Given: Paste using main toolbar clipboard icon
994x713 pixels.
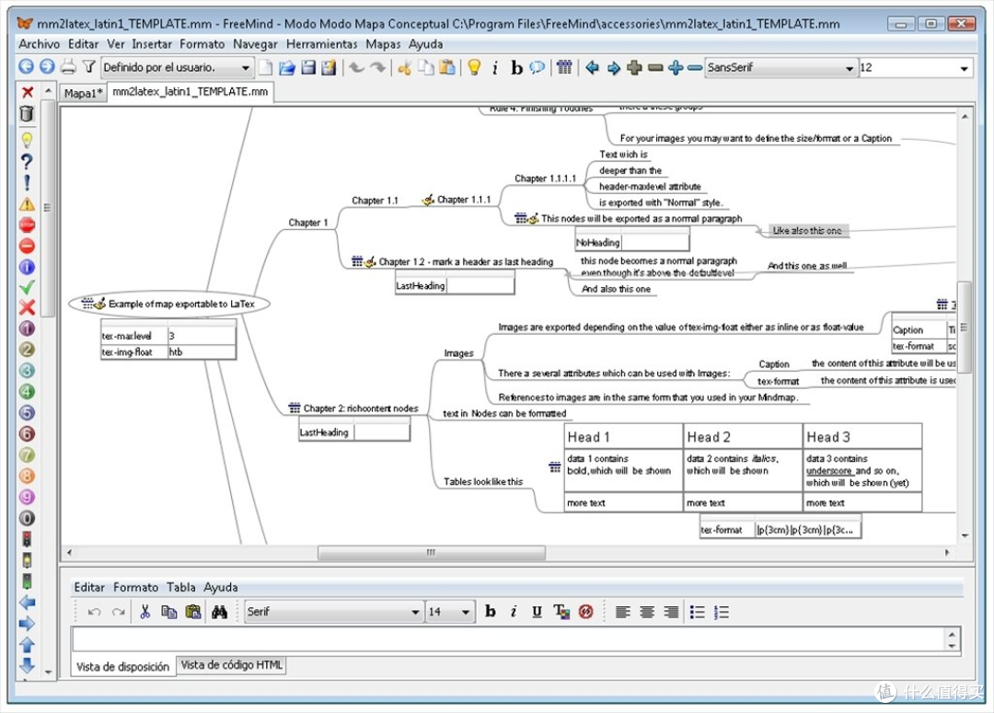Looking at the screenshot, I should pyautogui.click(x=447, y=67).
